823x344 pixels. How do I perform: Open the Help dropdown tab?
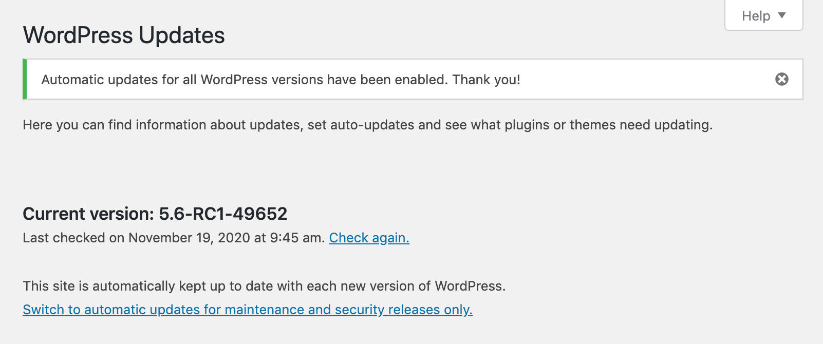(x=763, y=16)
